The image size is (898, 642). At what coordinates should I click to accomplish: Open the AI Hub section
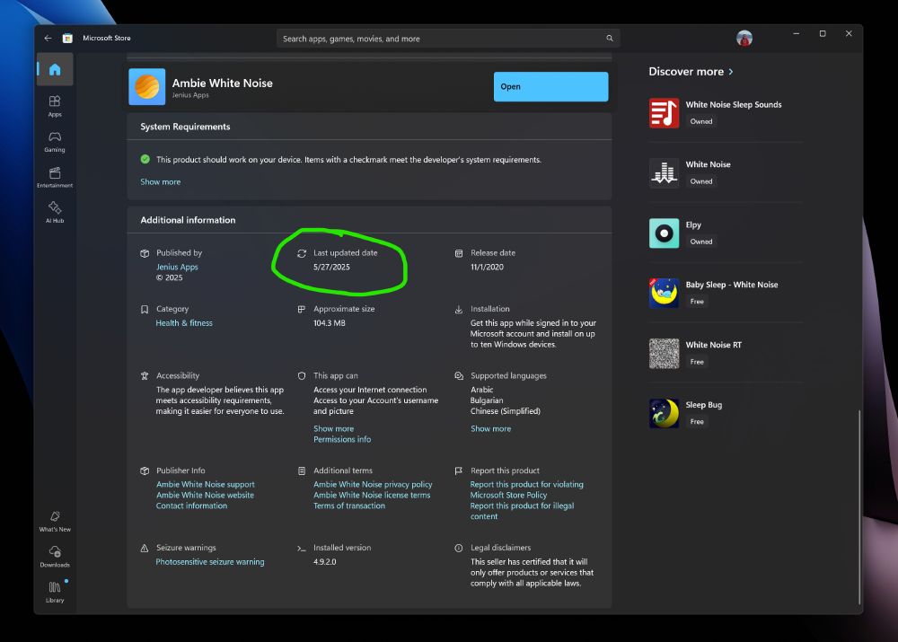pyautogui.click(x=55, y=212)
